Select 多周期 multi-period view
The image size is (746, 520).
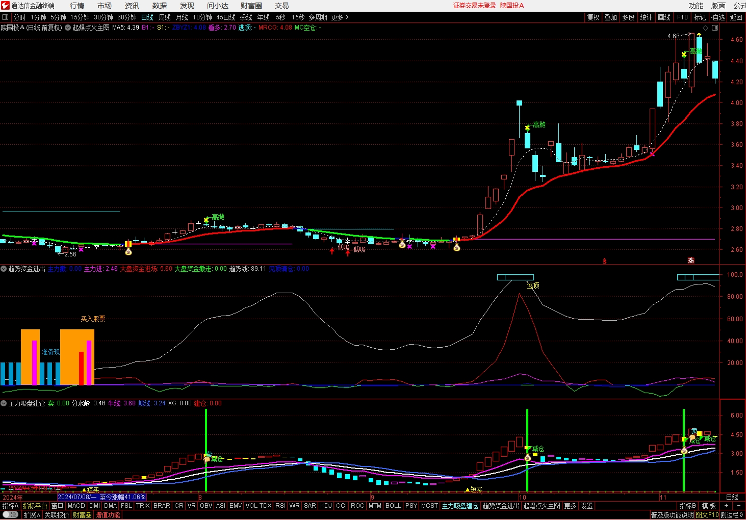[318, 17]
